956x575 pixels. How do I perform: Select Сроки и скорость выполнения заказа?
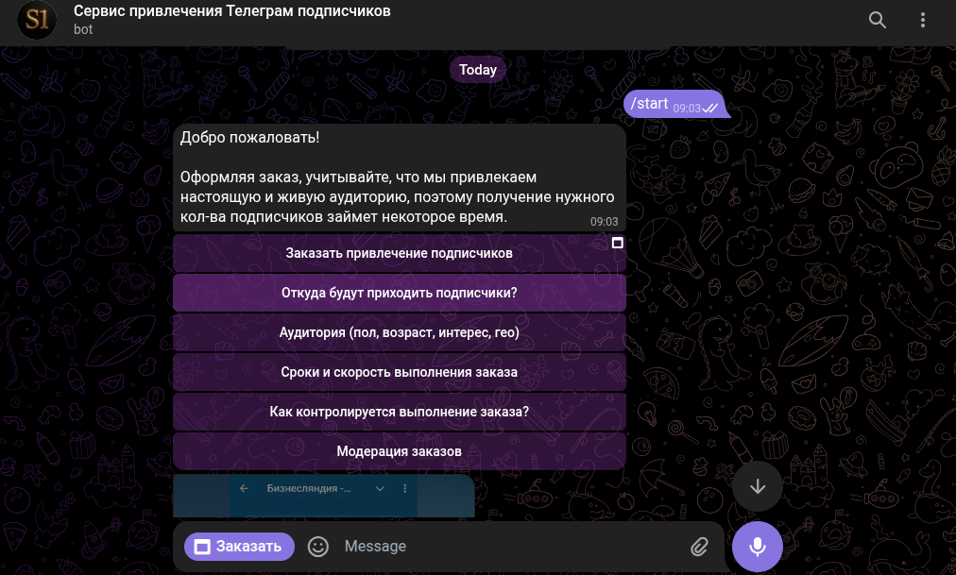click(399, 372)
